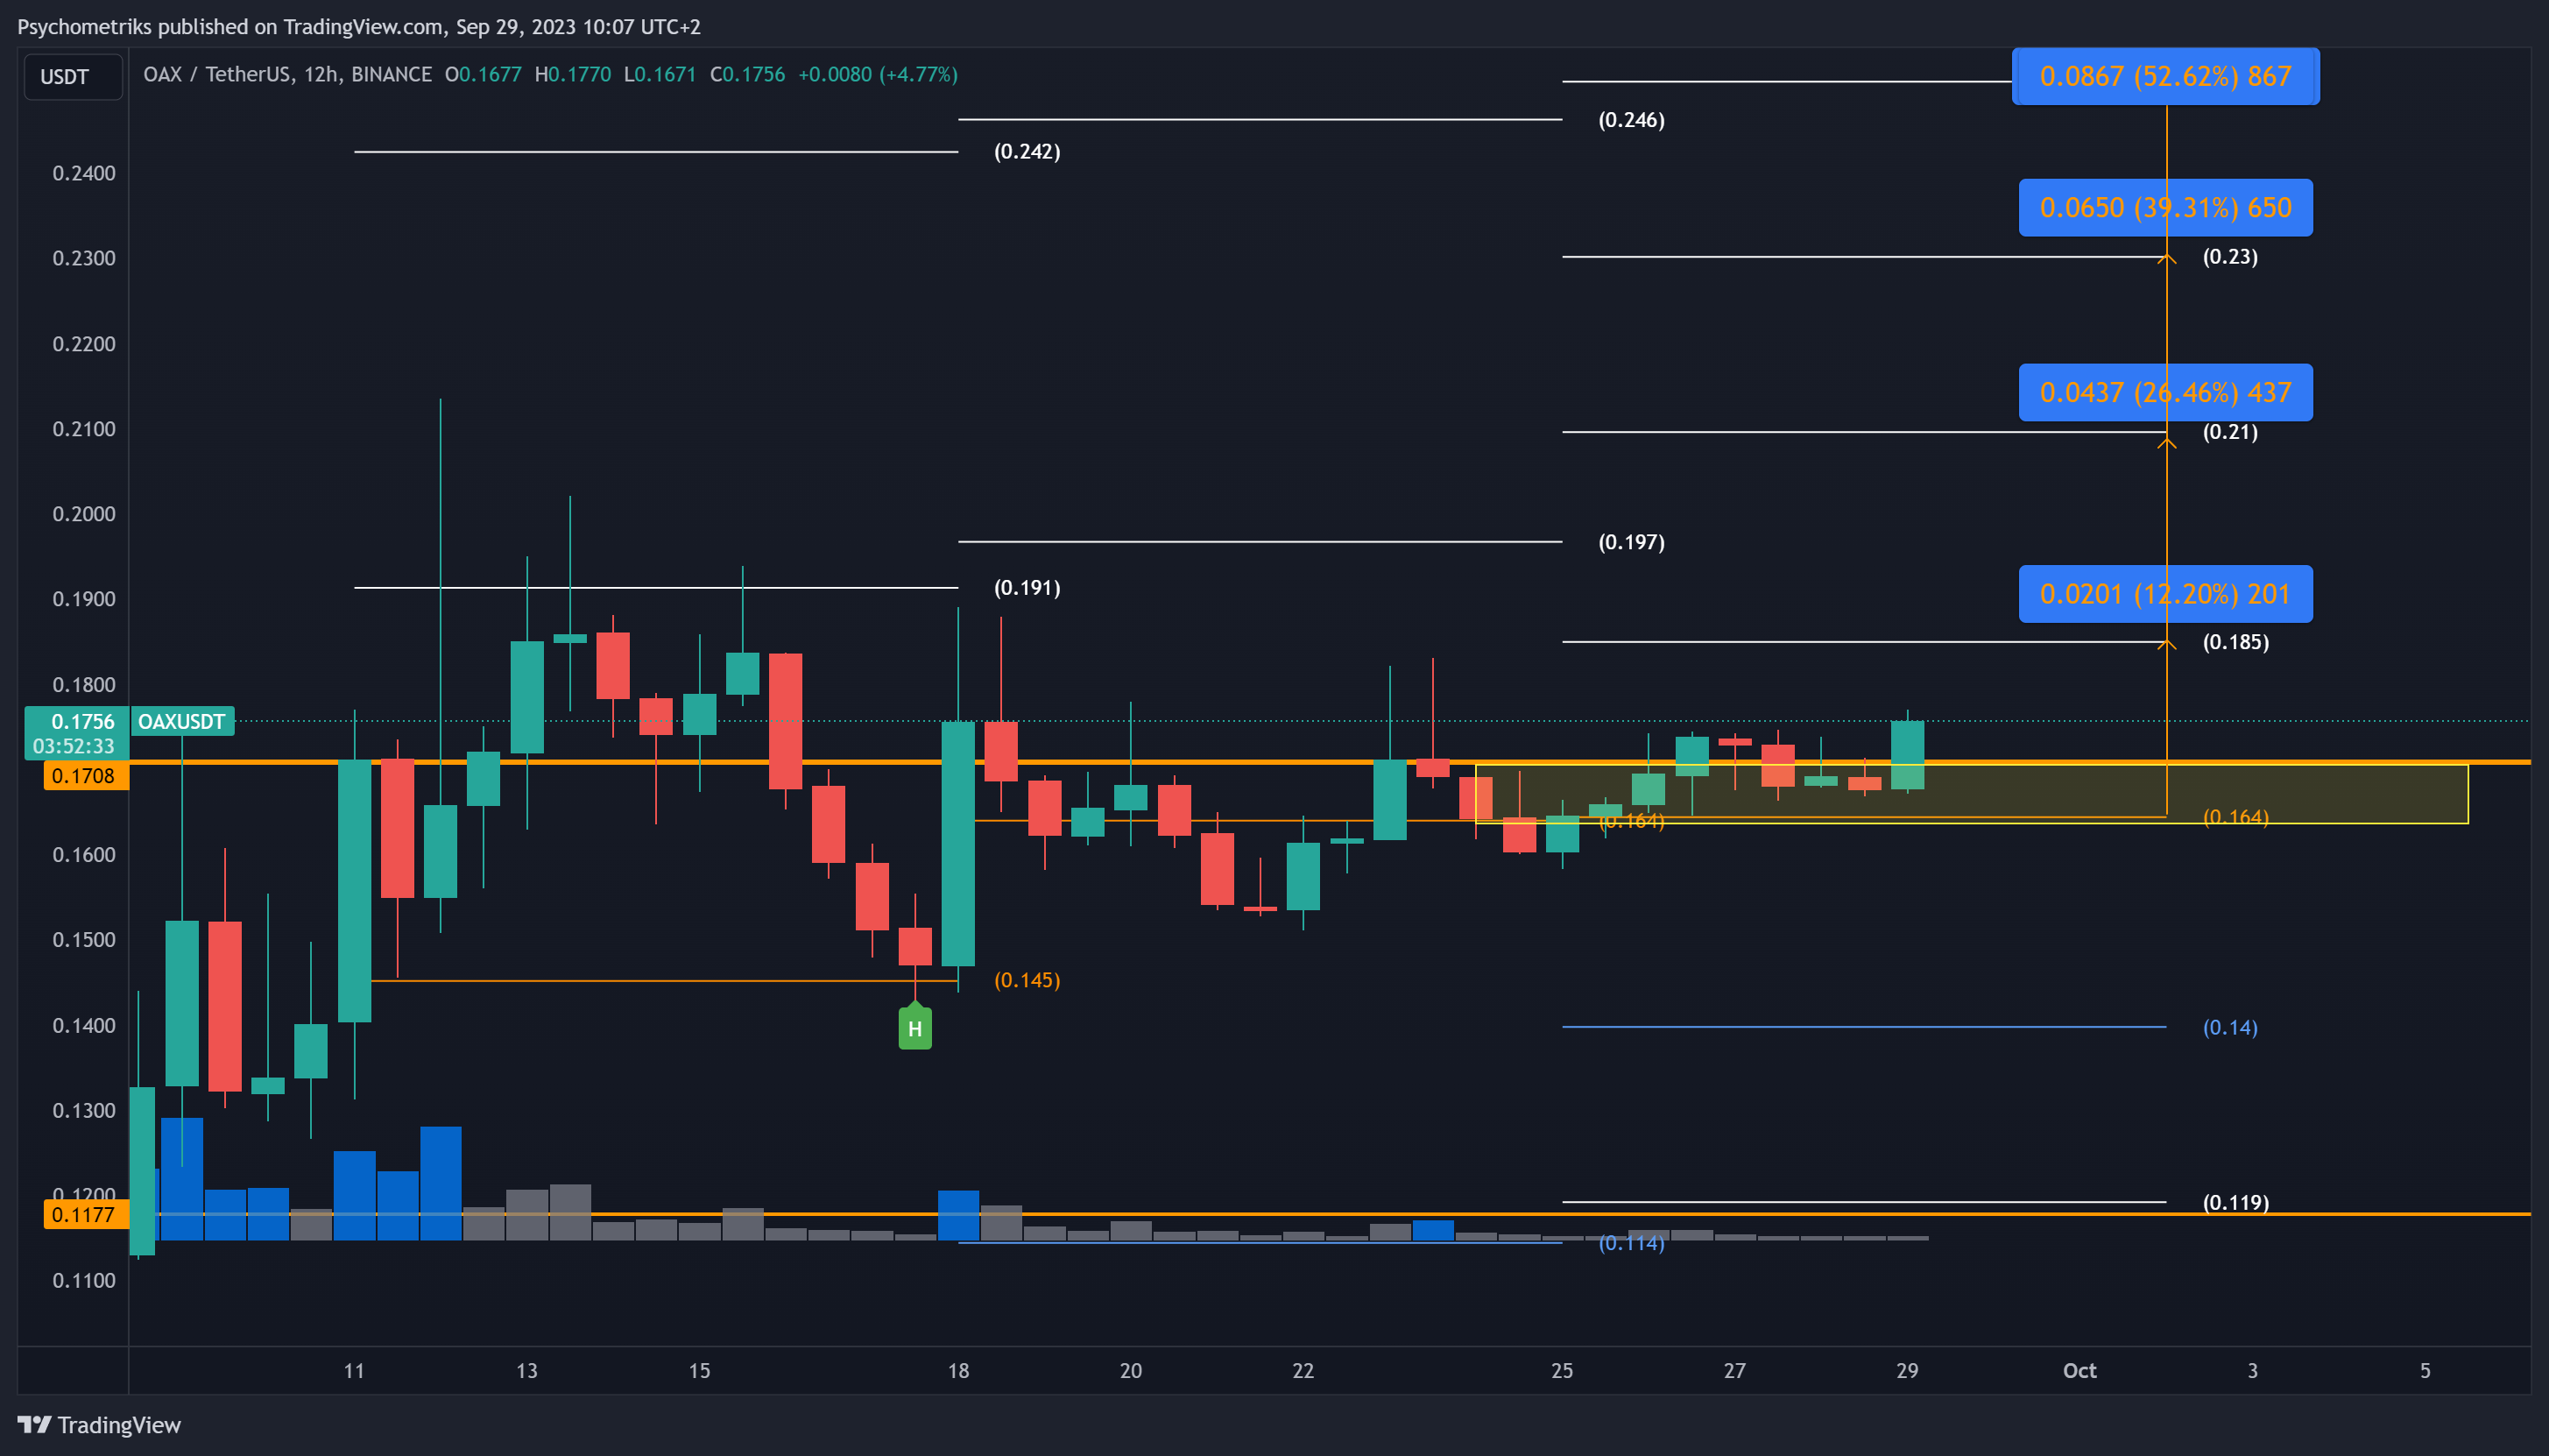The width and height of the screenshot is (2549, 1456).
Task: Click the (0.197) level label
Action: [1631, 542]
